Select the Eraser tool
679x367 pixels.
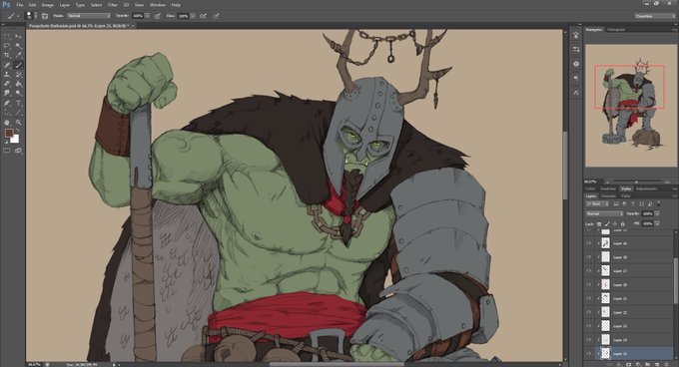(7, 84)
